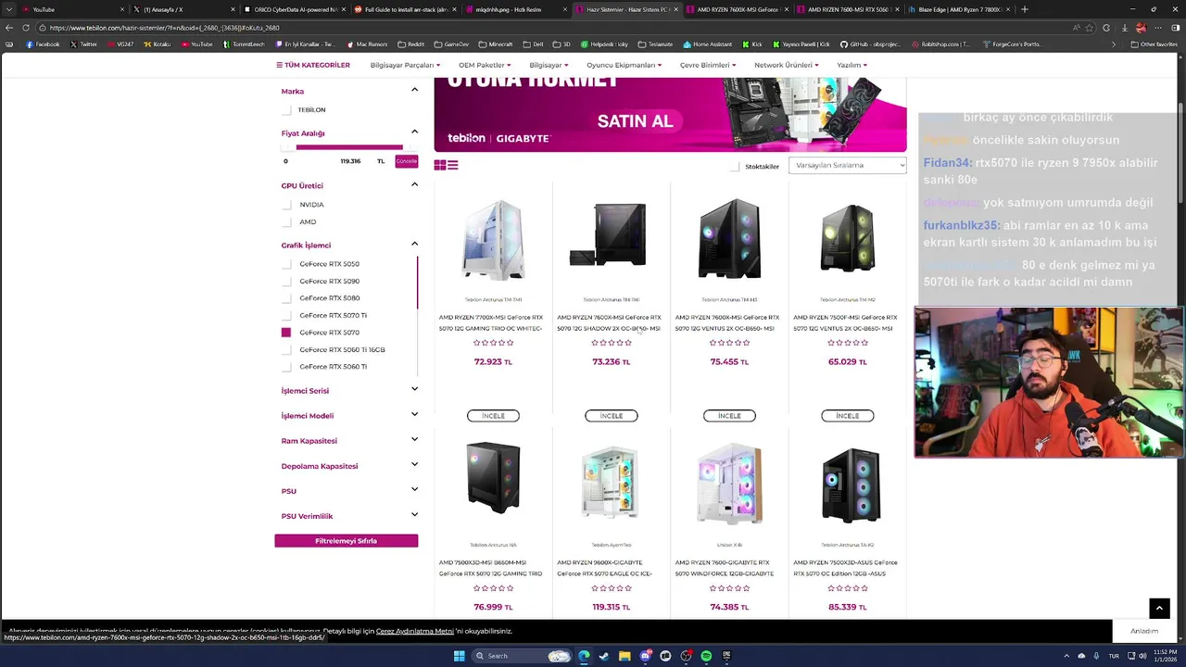Click the rating stars of the 72.923 TL product
Image resolution: width=1186 pixels, height=667 pixels.
[x=493, y=343]
